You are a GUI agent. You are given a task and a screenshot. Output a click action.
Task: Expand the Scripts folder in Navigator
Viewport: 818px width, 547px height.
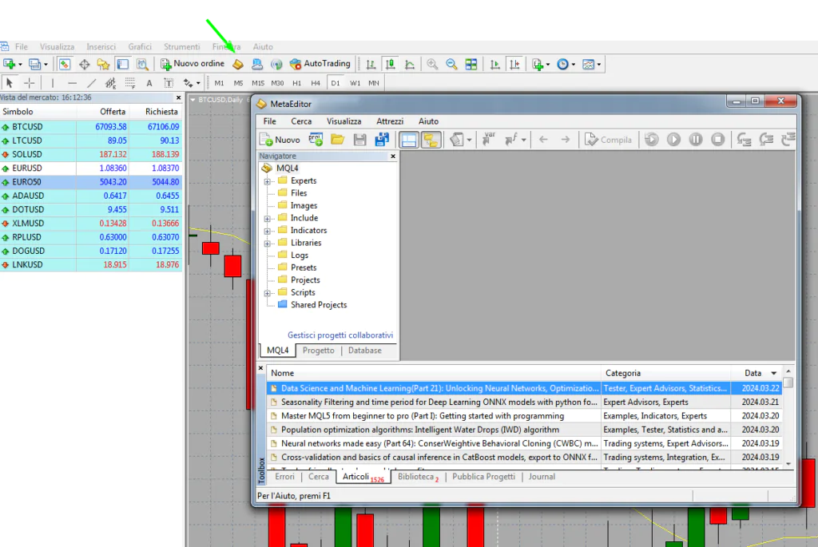(x=267, y=293)
